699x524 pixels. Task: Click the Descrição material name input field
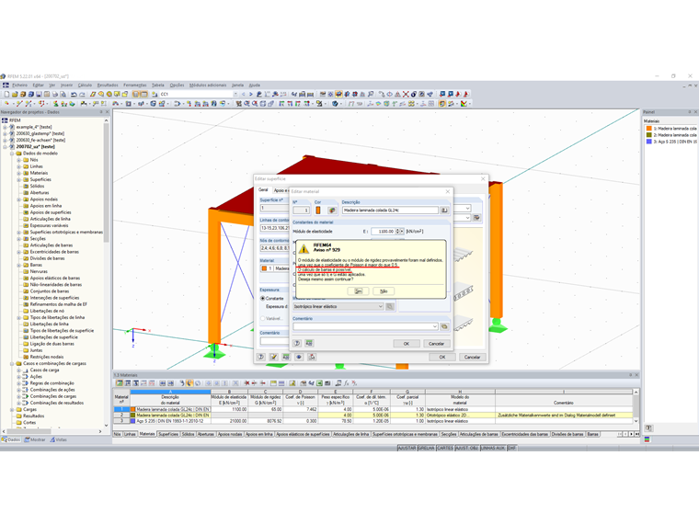click(x=390, y=210)
